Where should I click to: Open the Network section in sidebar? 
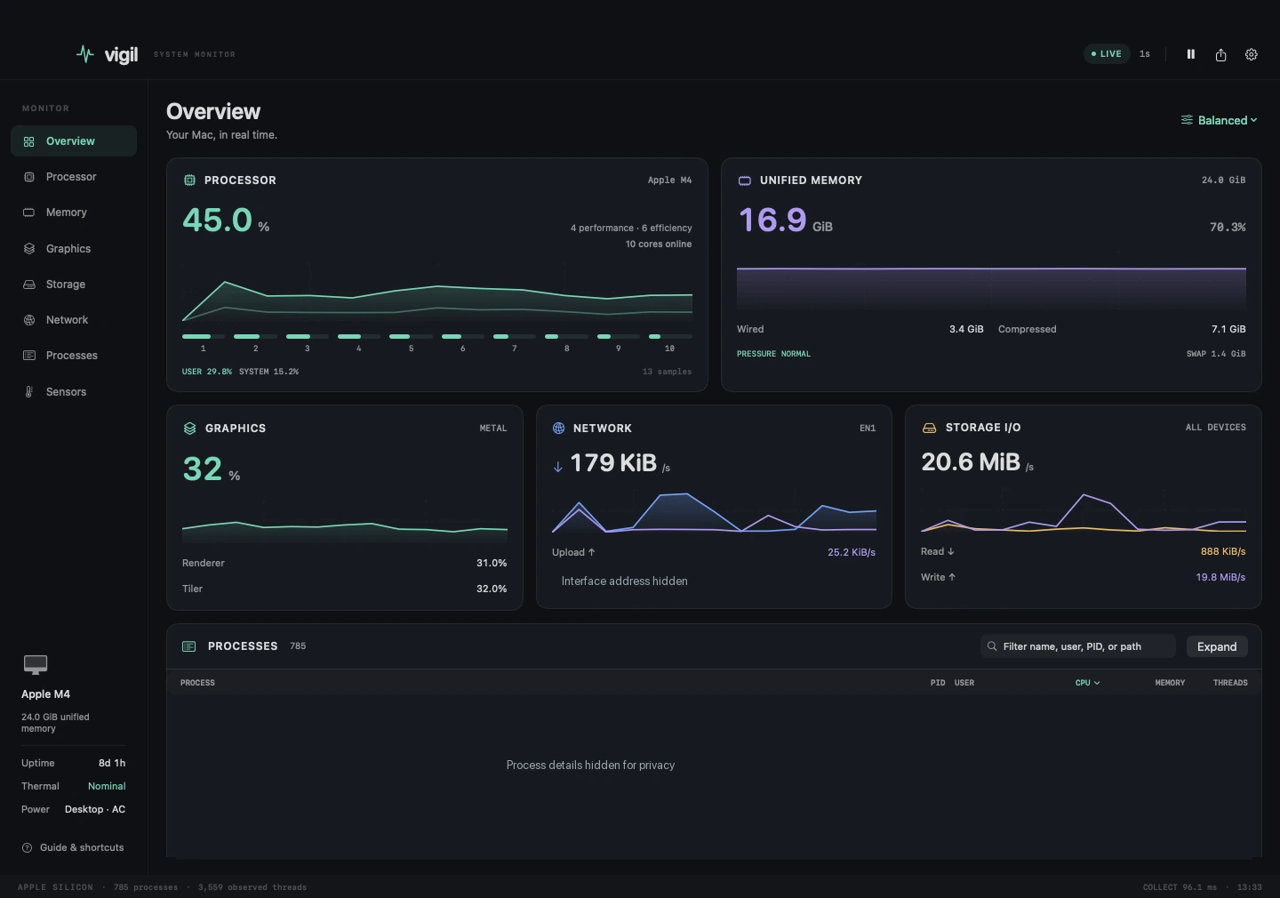pos(74,320)
